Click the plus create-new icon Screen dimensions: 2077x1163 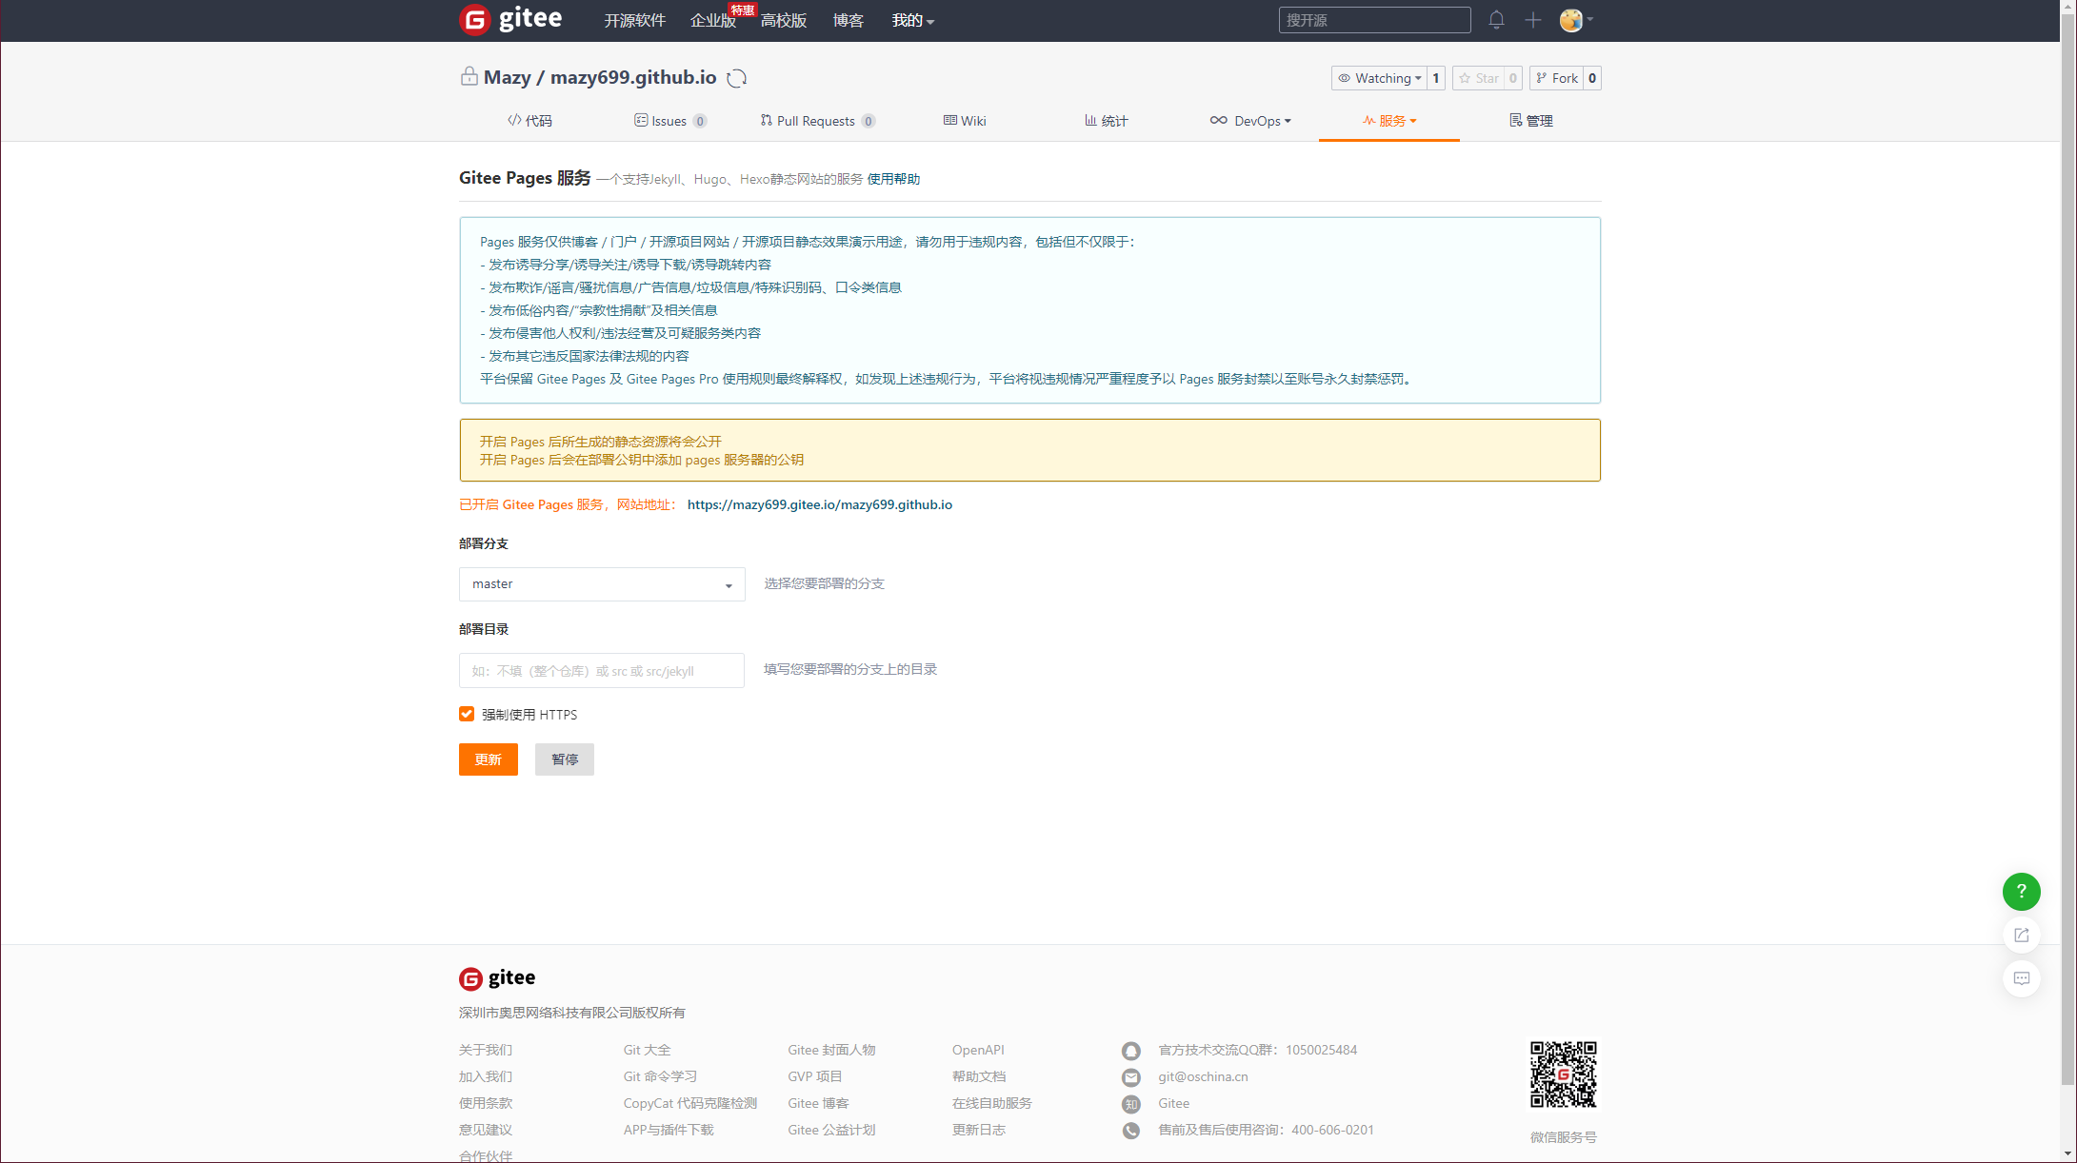coord(1532,20)
